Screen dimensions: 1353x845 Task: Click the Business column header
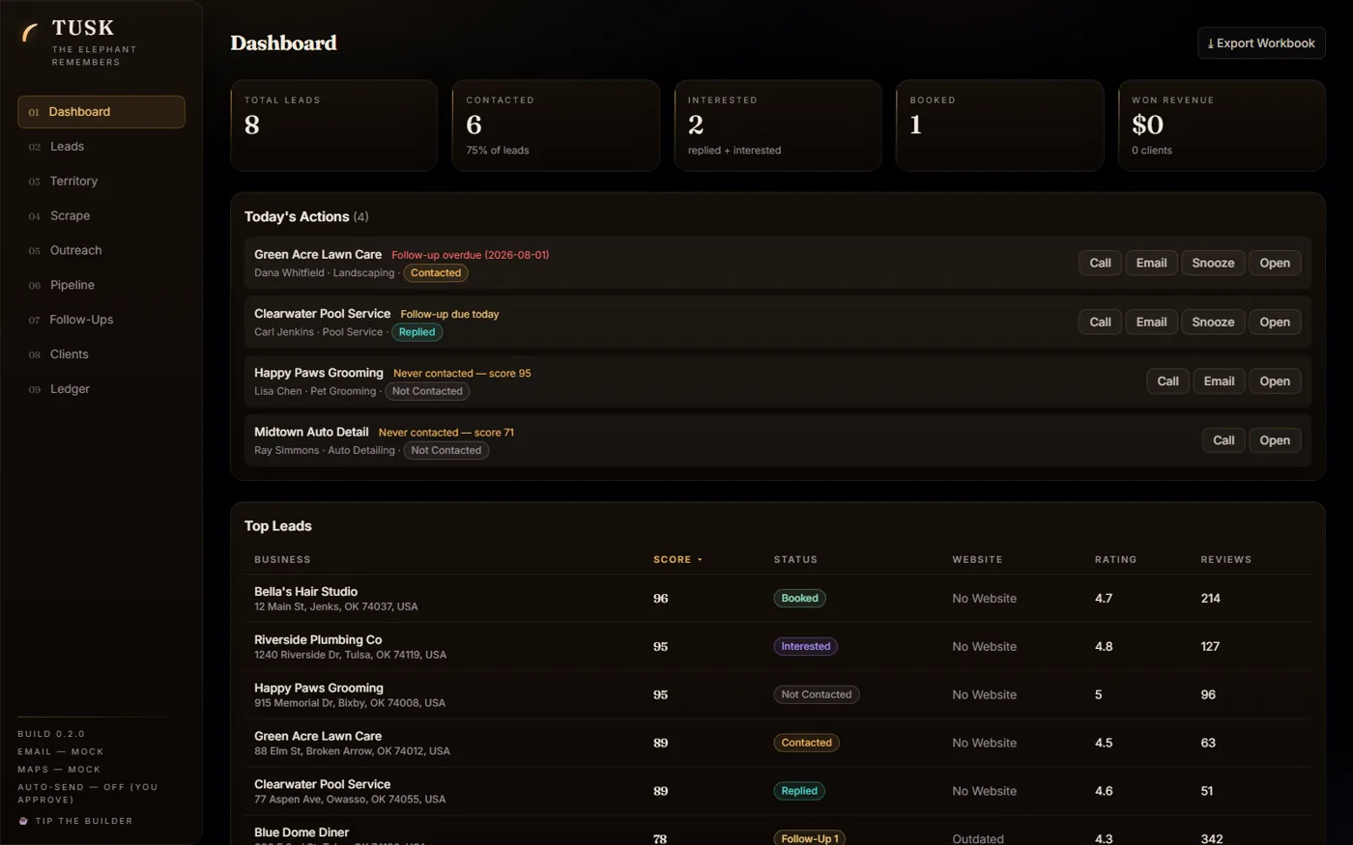(282, 560)
